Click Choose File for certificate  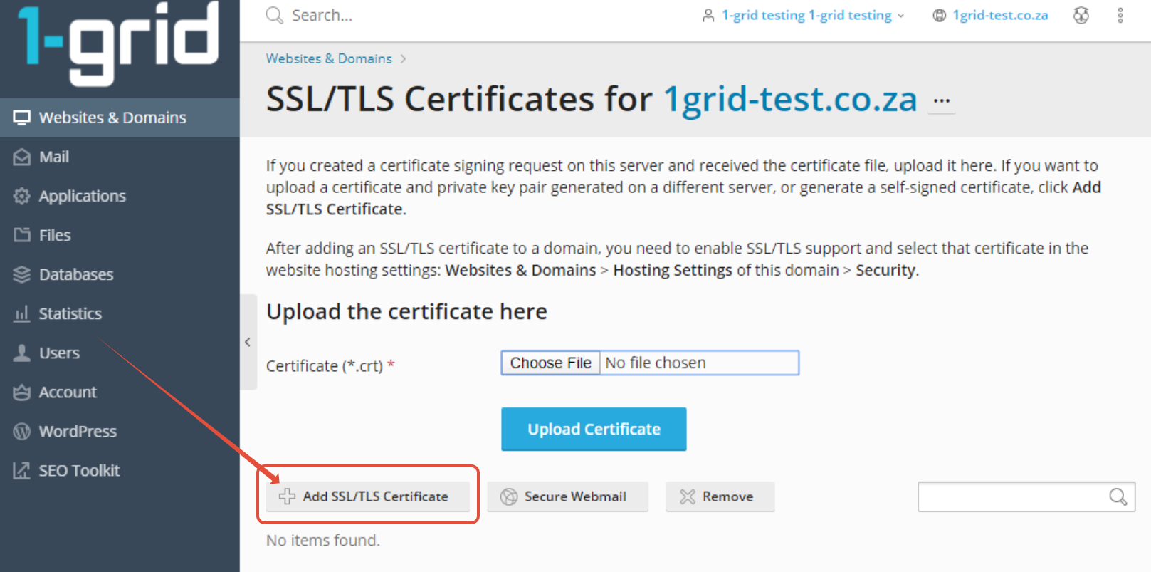coord(551,363)
